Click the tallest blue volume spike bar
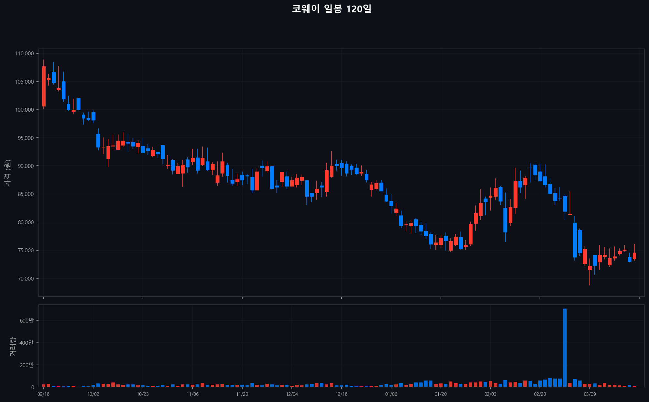The width and height of the screenshot is (649, 402). coord(565,347)
